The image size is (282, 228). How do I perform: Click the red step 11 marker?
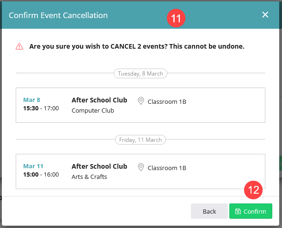(176, 18)
